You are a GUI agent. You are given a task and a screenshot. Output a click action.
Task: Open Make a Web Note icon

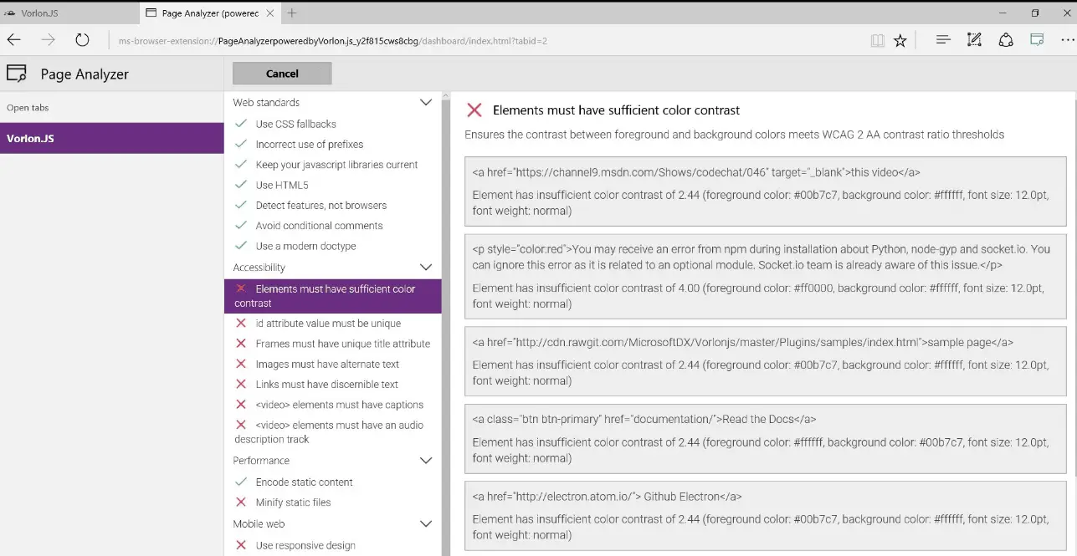(x=974, y=39)
